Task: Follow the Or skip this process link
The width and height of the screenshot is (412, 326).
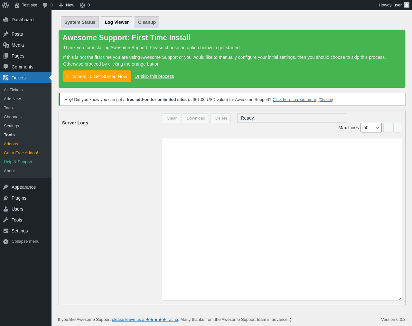Action: pos(154,76)
